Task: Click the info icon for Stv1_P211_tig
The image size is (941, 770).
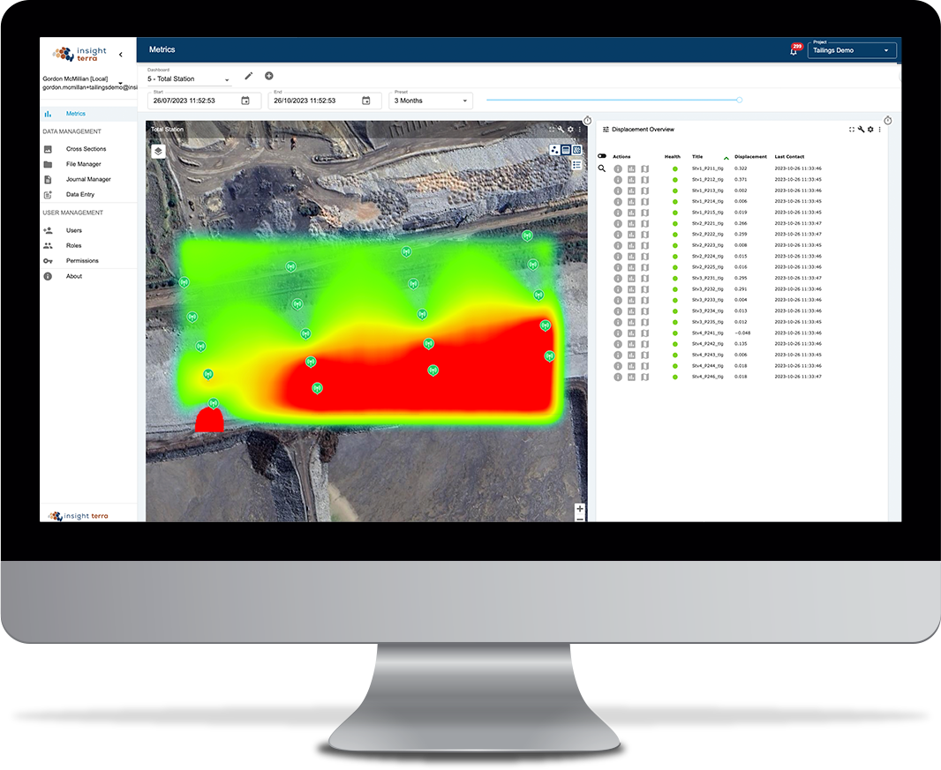Action: [x=617, y=170]
